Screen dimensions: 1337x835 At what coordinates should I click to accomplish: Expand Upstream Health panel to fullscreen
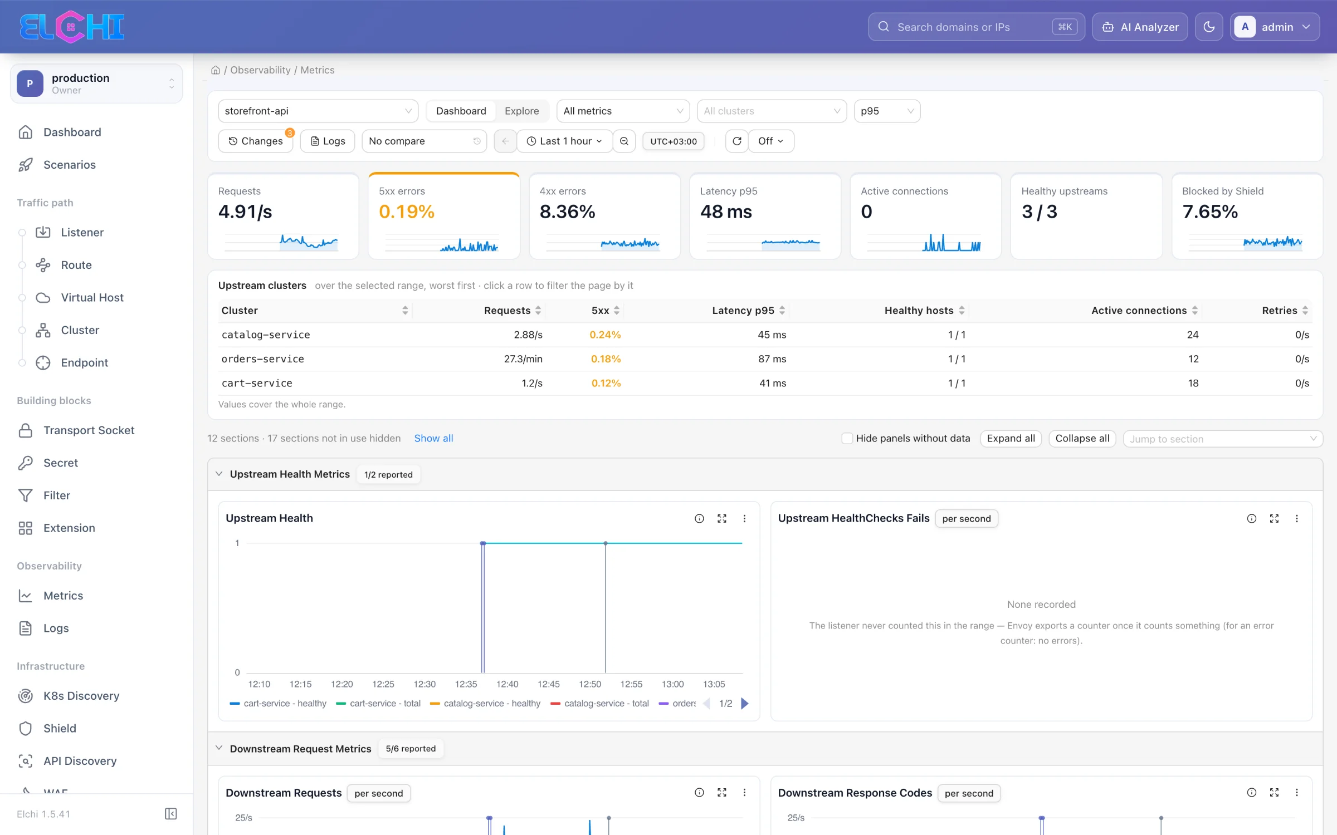[x=722, y=518]
